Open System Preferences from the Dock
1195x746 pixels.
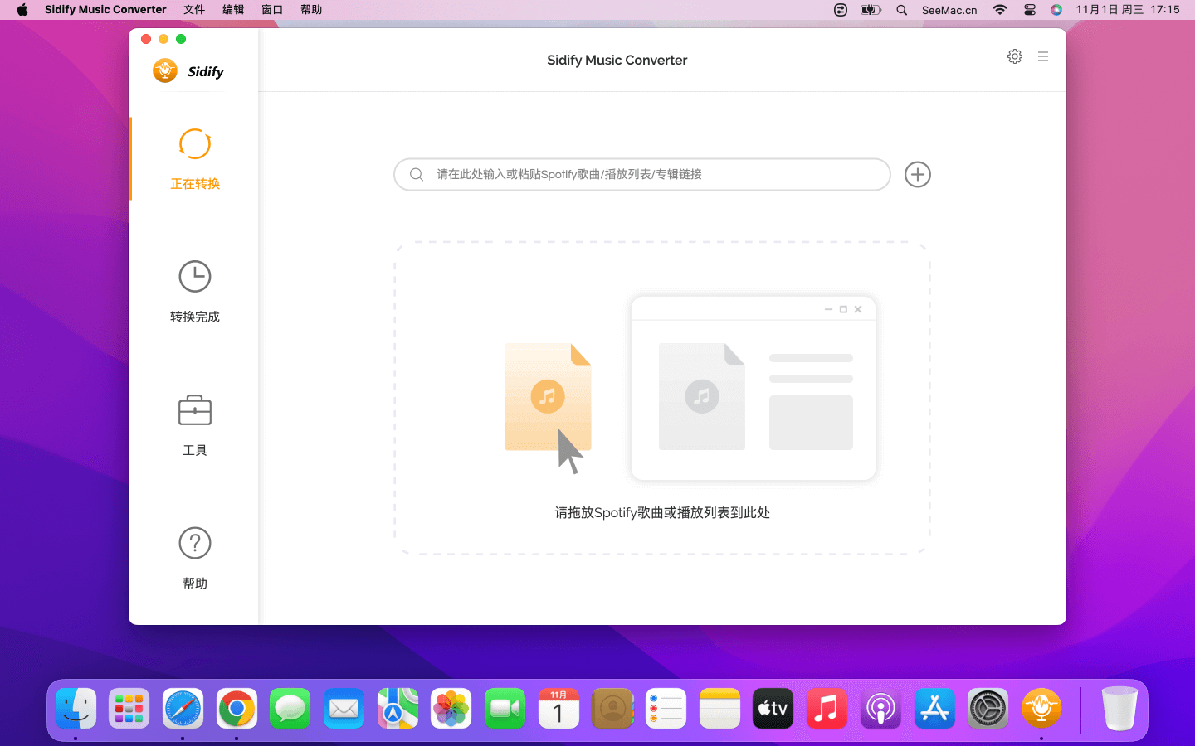[988, 709]
